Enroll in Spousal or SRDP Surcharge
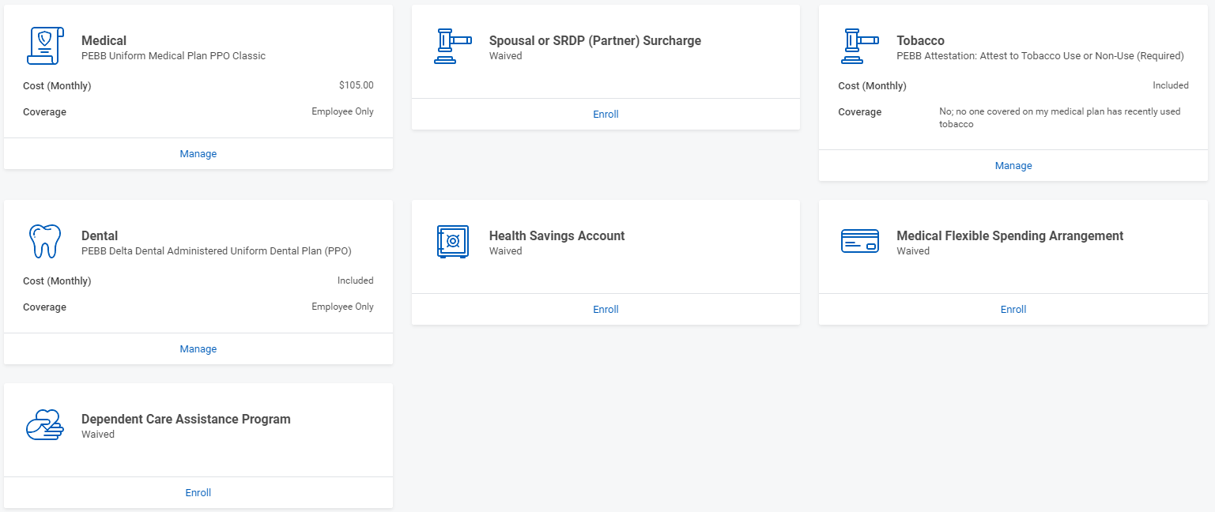Image resolution: width=1215 pixels, height=512 pixels. coord(606,115)
